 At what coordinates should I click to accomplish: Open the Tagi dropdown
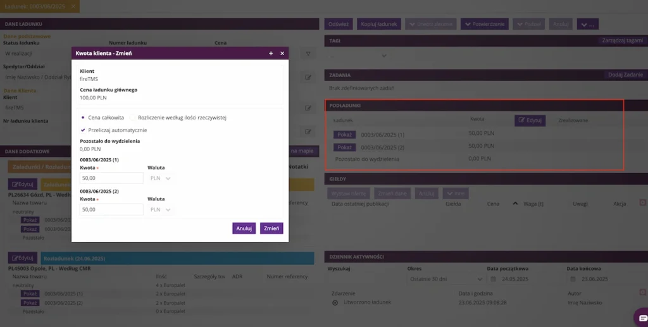click(358, 55)
